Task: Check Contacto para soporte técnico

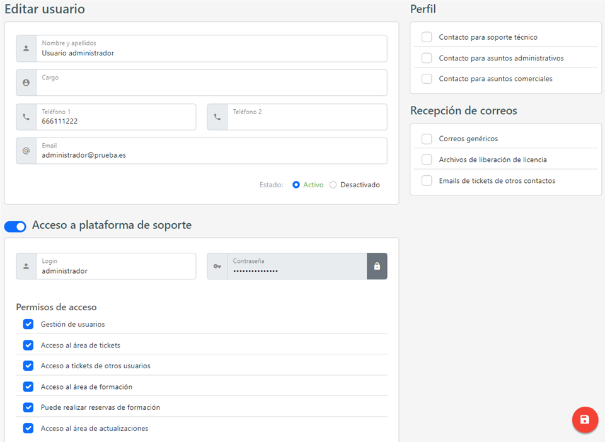Action: point(427,37)
